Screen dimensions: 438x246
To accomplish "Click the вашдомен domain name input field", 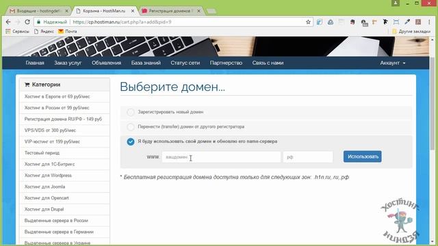I will [x=221, y=157].
